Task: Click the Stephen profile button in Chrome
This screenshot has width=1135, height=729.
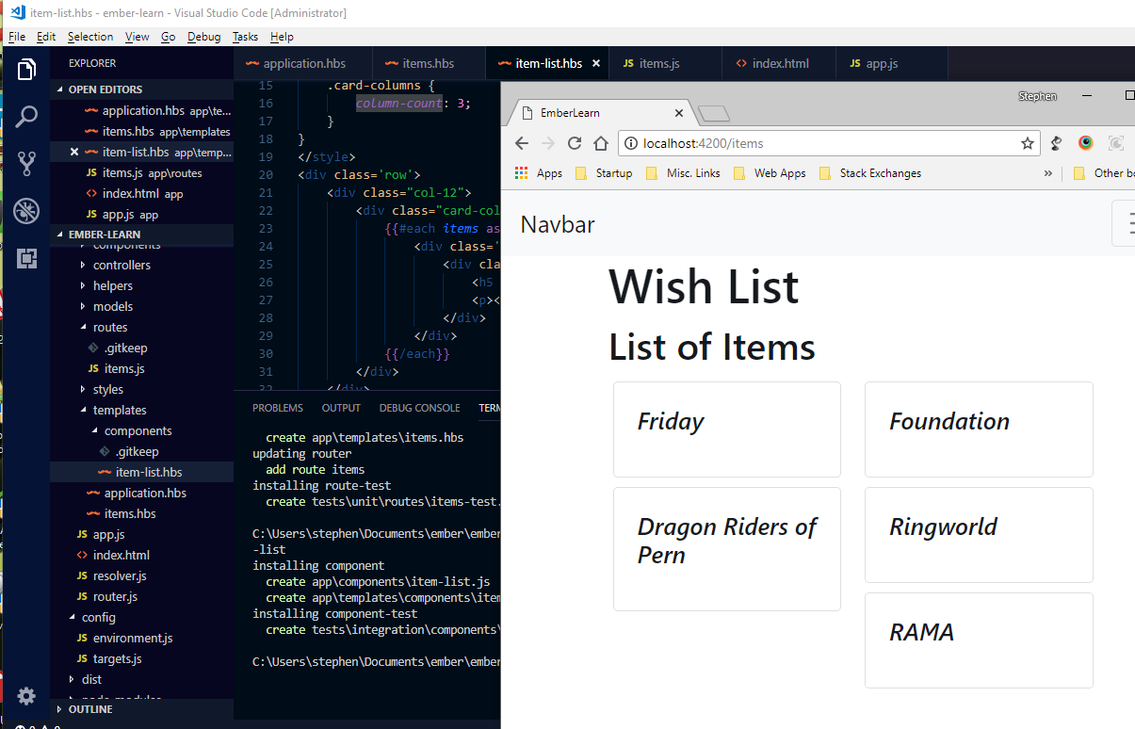Action: 1037,96
